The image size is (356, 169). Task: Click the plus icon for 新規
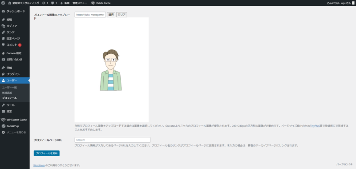[61, 3]
